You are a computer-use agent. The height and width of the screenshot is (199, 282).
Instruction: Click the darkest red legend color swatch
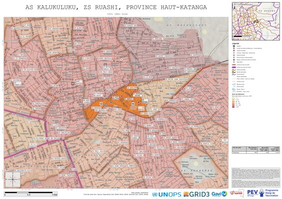tap(234, 106)
